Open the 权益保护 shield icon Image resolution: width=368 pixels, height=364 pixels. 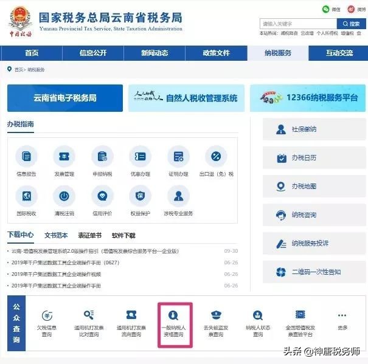coord(140,196)
